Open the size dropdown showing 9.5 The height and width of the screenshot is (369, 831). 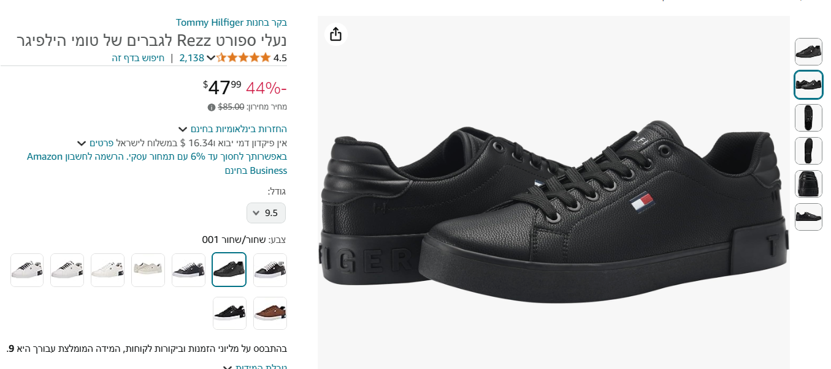coord(266,213)
